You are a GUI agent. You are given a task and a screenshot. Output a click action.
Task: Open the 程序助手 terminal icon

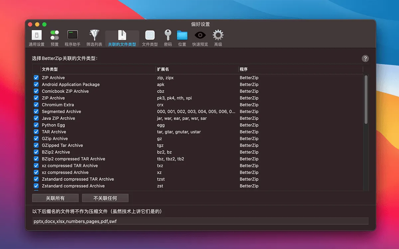coord(72,35)
